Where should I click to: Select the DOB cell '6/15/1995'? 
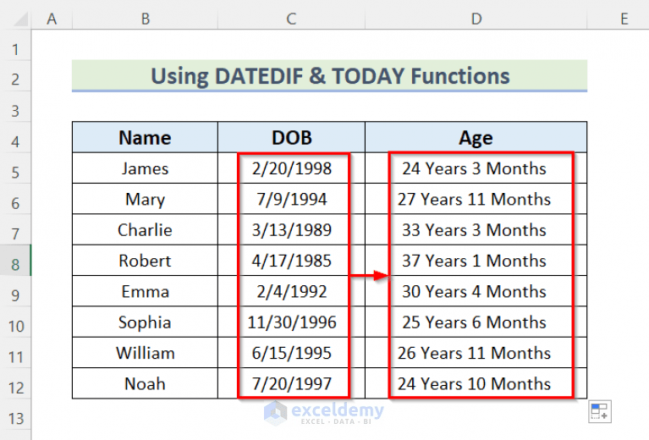pos(291,353)
